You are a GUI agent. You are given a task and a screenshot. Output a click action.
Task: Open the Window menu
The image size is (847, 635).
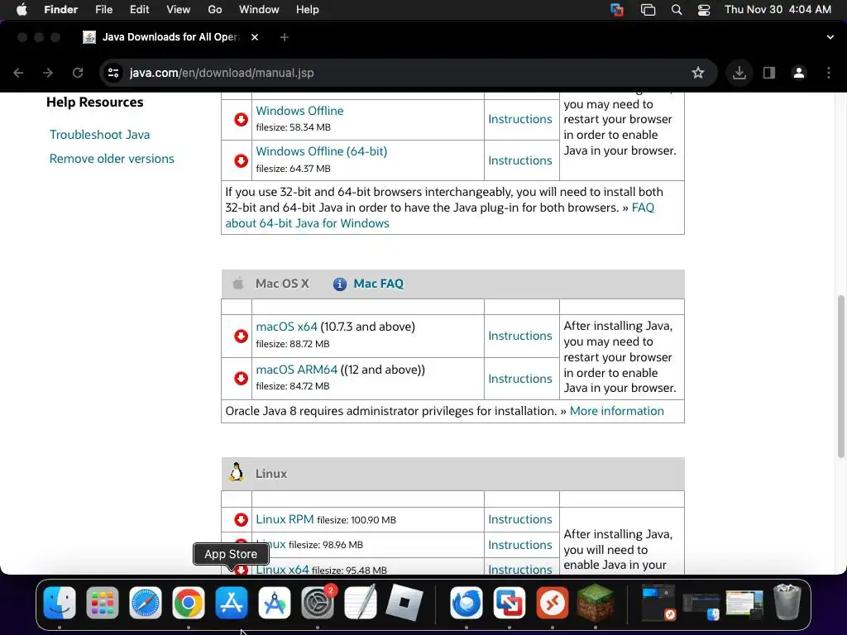(x=259, y=10)
